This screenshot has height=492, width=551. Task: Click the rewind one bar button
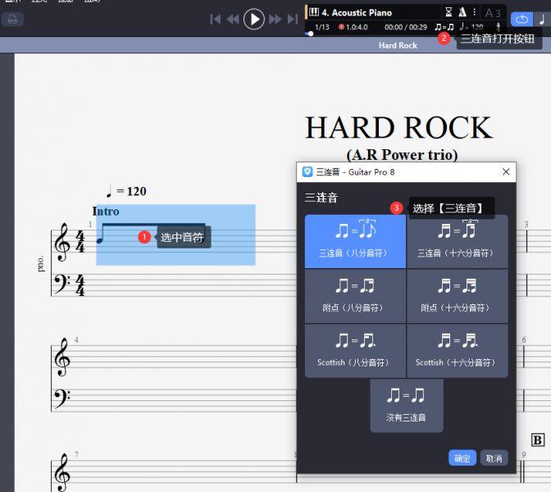[233, 19]
